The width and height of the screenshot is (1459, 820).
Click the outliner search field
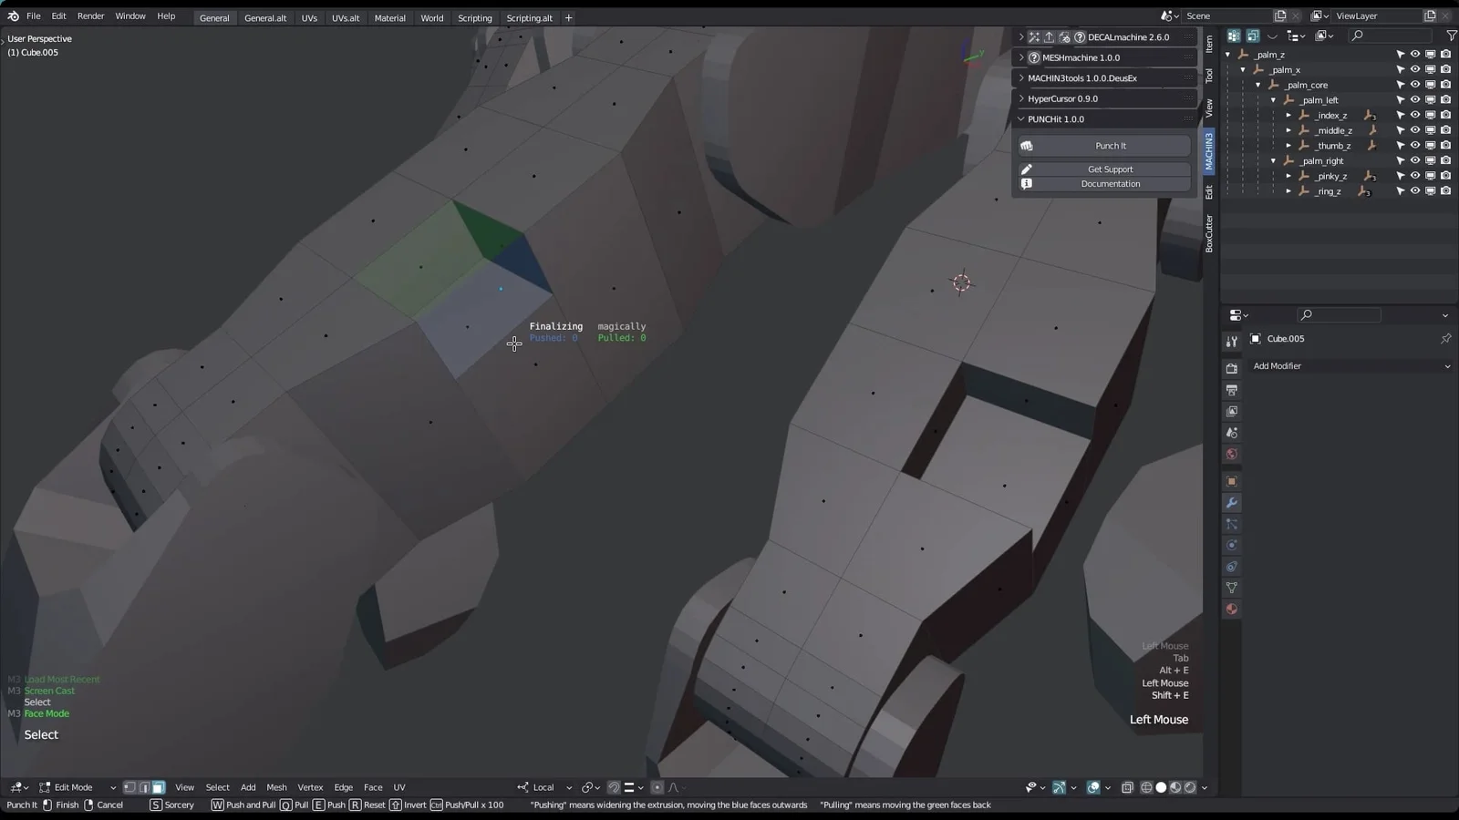click(1391, 35)
